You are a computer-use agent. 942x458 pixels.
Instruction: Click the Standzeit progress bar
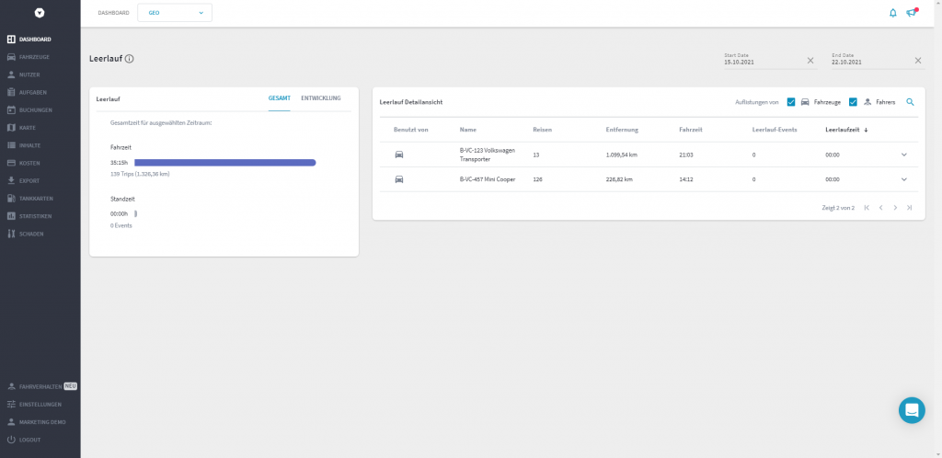(136, 213)
